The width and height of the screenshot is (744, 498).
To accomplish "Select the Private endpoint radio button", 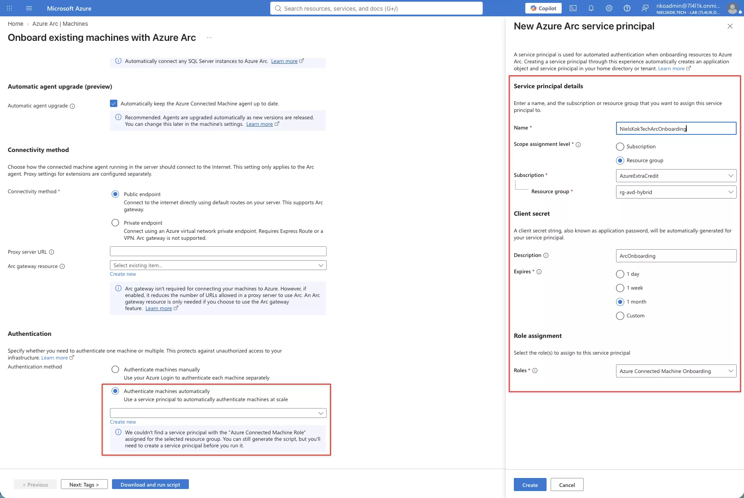I will 115,223.
